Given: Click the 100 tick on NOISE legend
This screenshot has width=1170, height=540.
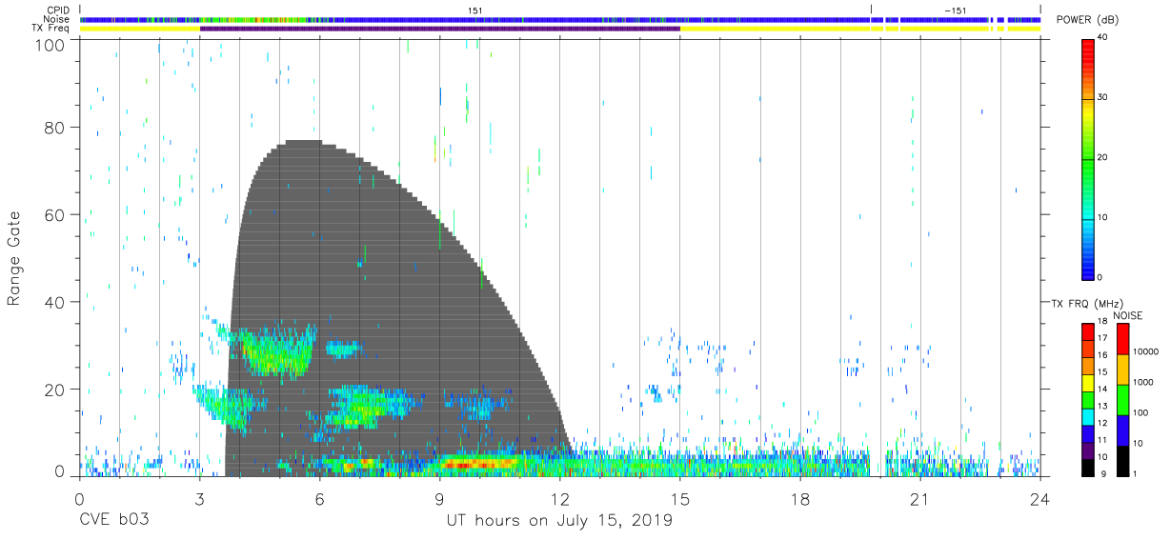Looking at the screenshot, I should click(1141, 412).
